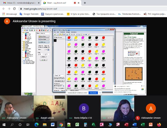This screenshot has width=167, height=128.
Task: Run the game with green play icon
Action: tap(35, 30)
